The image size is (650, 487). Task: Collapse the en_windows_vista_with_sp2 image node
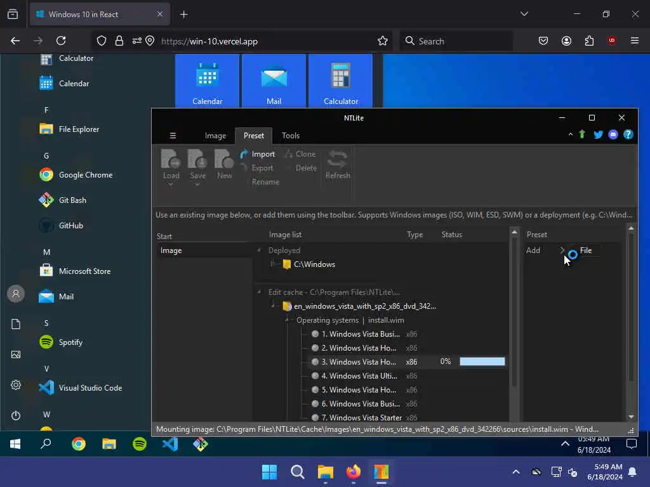273,306
